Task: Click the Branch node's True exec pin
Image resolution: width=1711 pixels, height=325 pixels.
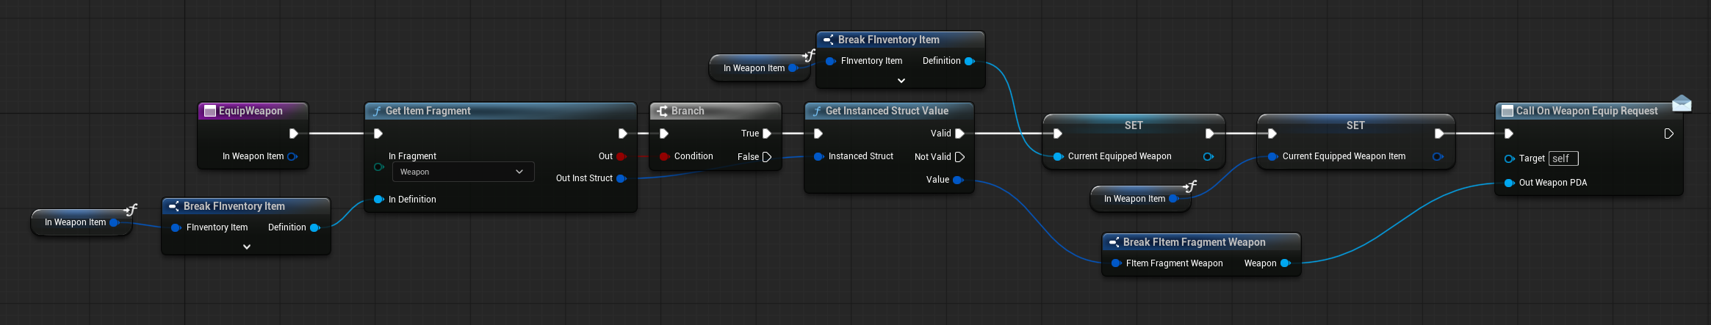Action: click(767, 134)
